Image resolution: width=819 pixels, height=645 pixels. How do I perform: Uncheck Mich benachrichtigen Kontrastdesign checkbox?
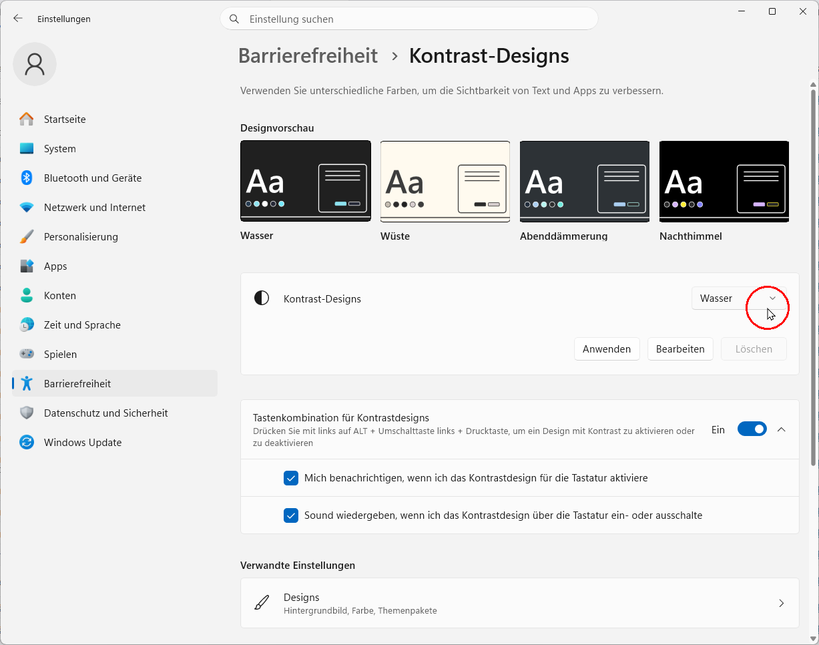pos(291,478)
